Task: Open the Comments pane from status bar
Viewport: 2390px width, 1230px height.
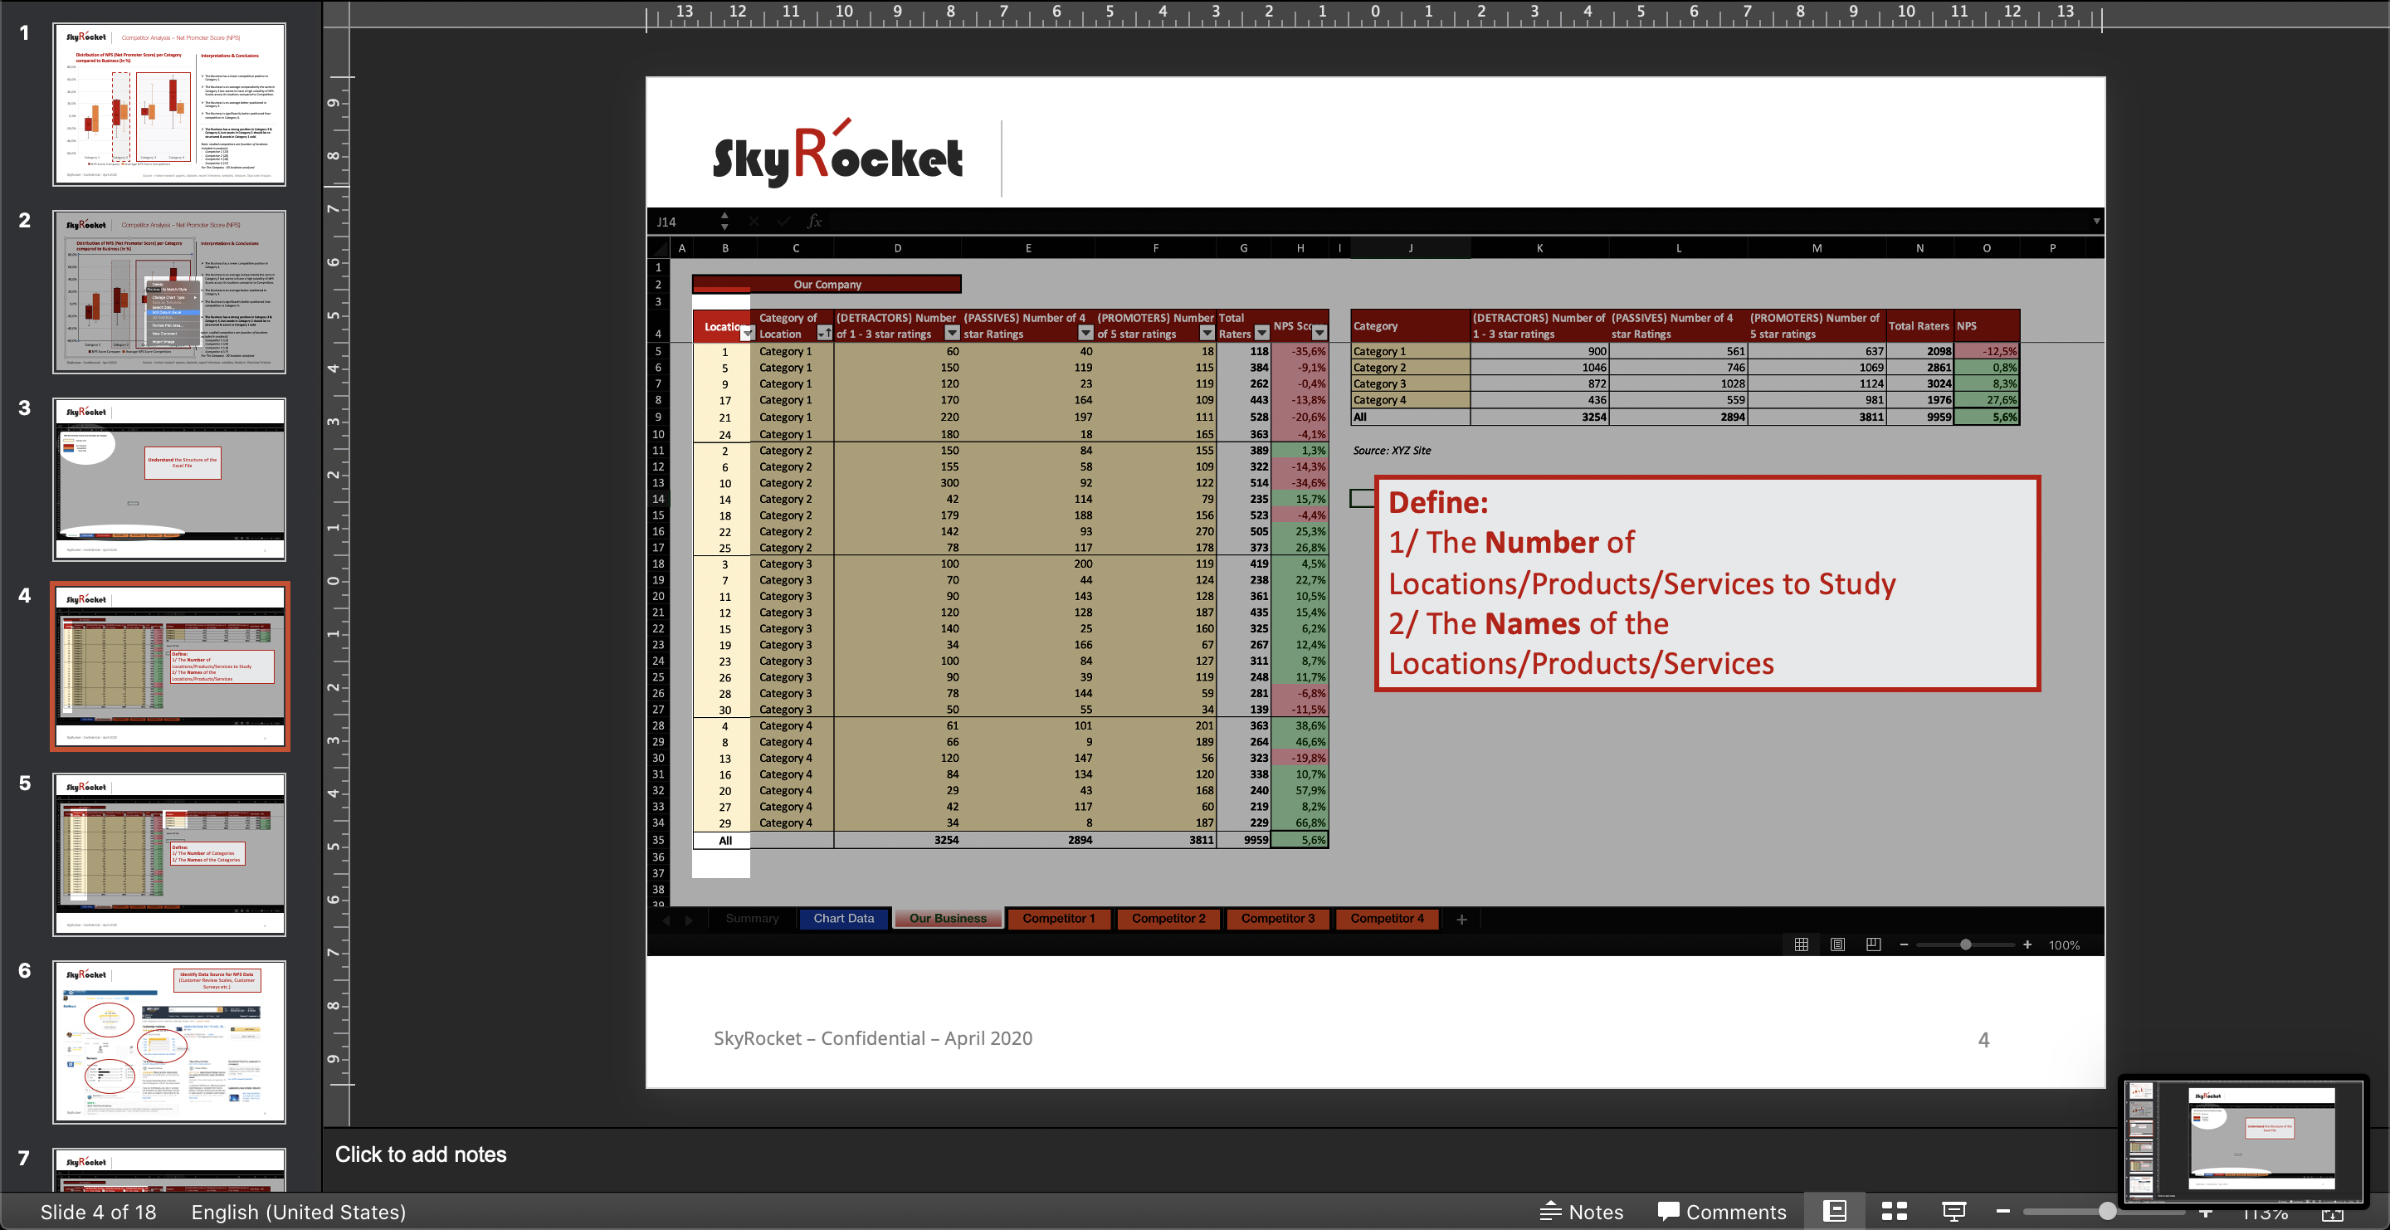Action: pyautogui.click(x=1721, y=1212)
